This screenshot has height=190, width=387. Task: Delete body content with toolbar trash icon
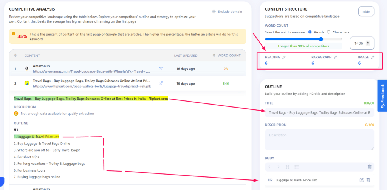click(x=369, y=167)
